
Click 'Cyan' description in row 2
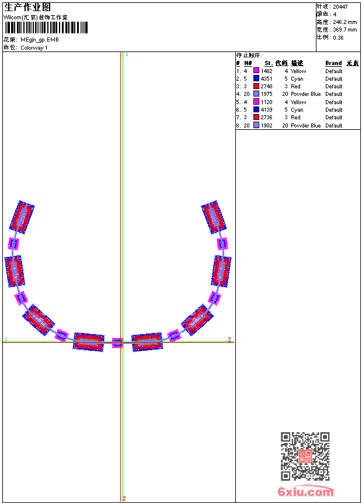pos(297,79)
